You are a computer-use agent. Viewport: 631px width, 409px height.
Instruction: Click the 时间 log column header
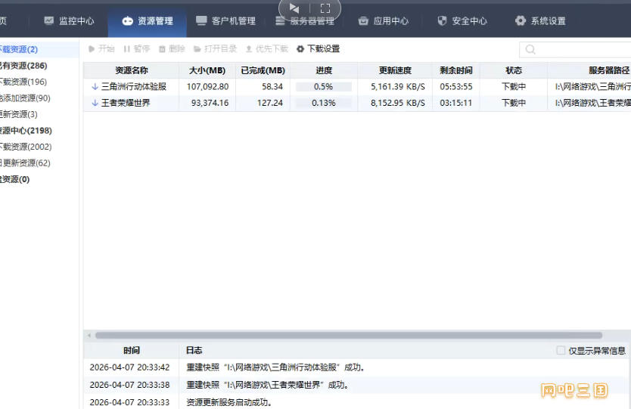coord(132,350)
